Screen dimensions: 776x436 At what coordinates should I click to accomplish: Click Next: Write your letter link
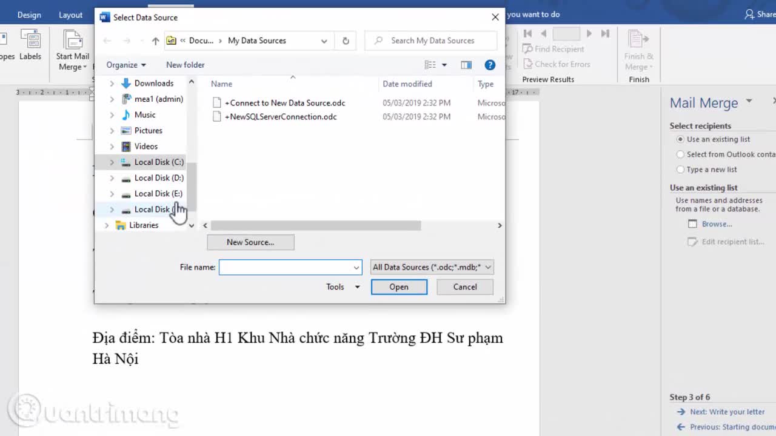tap(727, 412)
